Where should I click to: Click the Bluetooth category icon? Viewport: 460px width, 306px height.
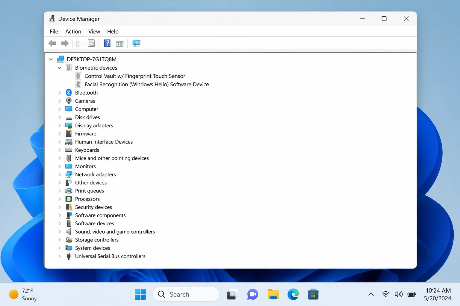point(69,93)
